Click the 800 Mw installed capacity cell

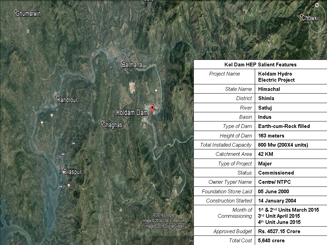[x=283, y=145]
